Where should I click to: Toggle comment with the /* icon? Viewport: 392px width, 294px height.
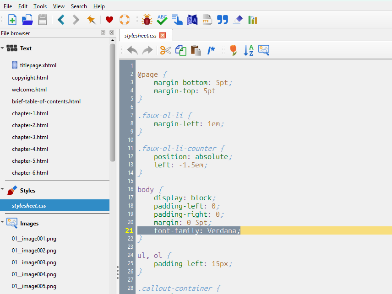point(211,50)
